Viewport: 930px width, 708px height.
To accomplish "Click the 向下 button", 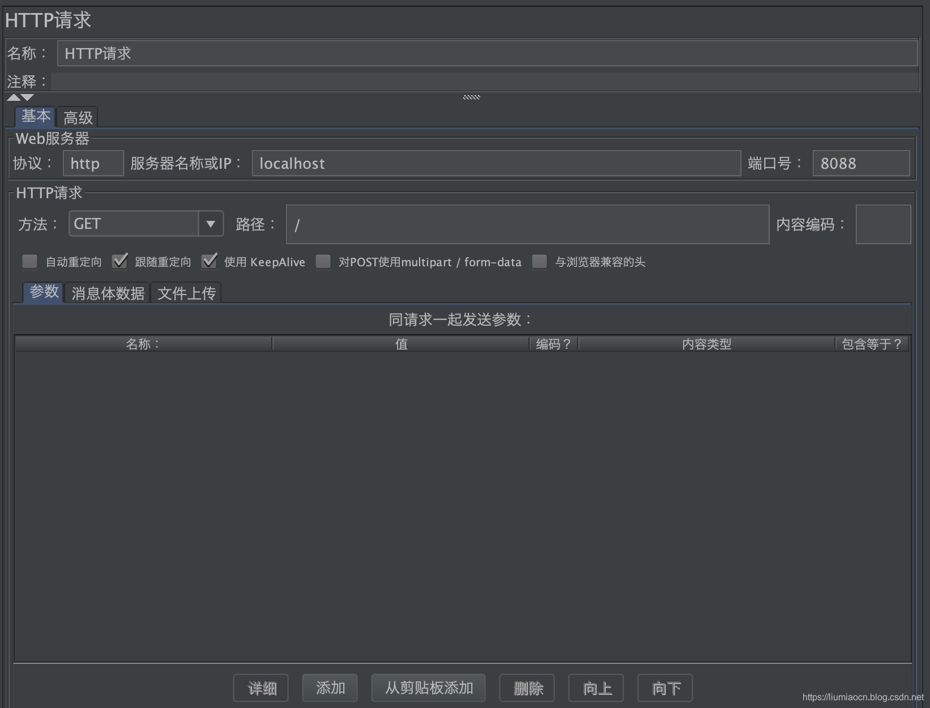I will 665,688.
